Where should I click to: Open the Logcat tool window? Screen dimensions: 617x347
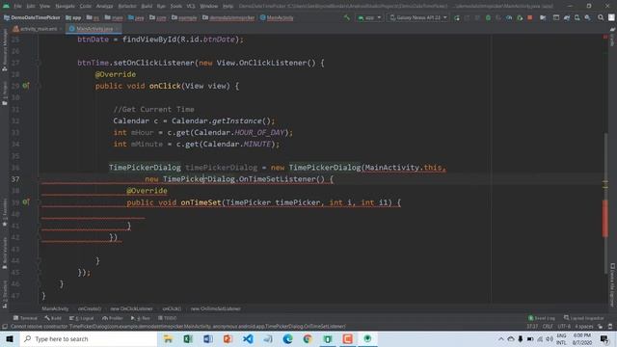(81, 318)
